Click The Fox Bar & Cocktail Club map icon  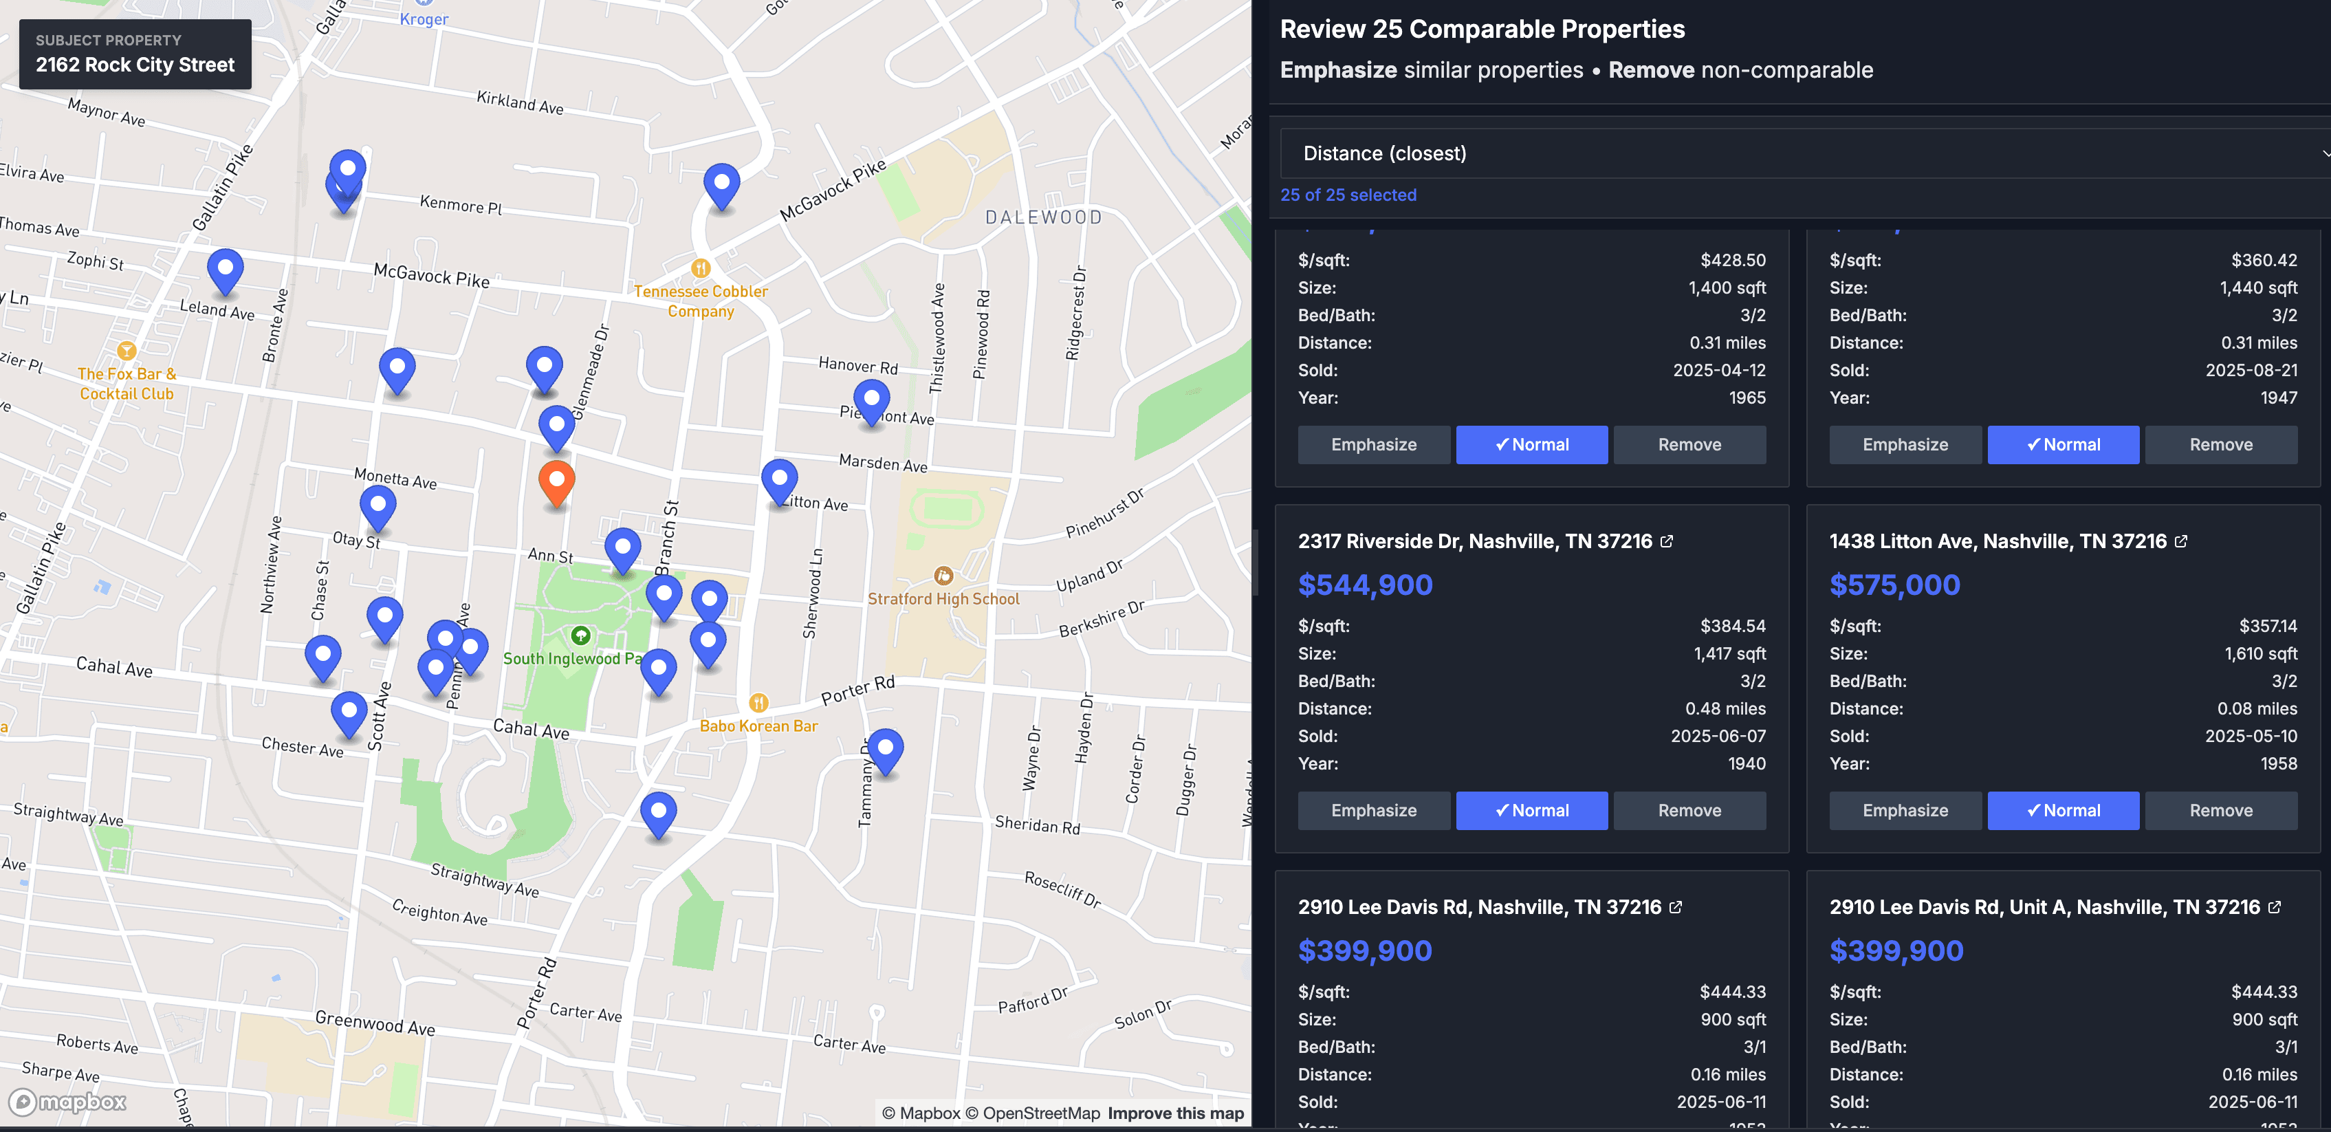125,351
